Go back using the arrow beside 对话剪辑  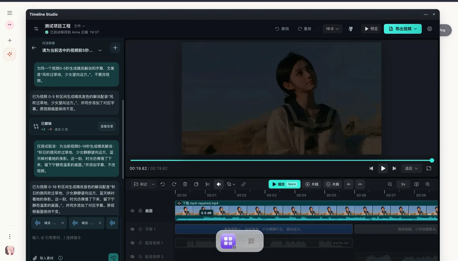coord(34,48)
